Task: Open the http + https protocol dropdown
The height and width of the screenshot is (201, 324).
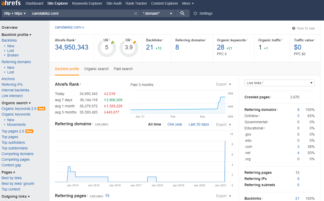Action: tap(15, 13)
